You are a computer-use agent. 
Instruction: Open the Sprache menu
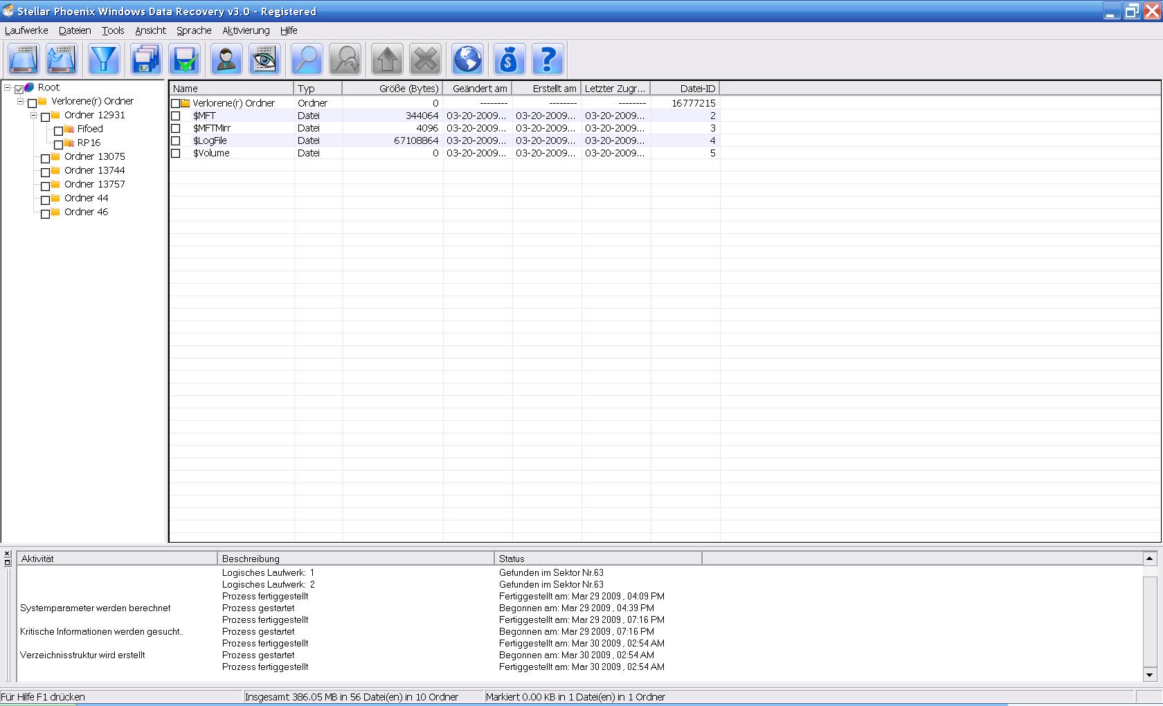click(194, 30)
